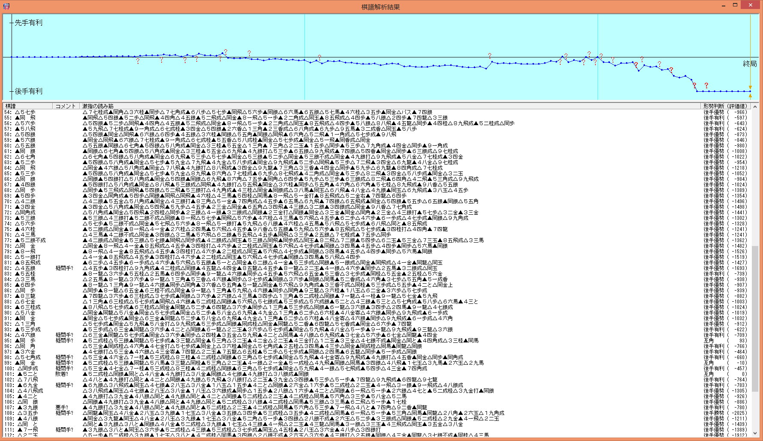Click the コメント column header
The width and height of the screenshot is (763, 441).
(66, 106)
